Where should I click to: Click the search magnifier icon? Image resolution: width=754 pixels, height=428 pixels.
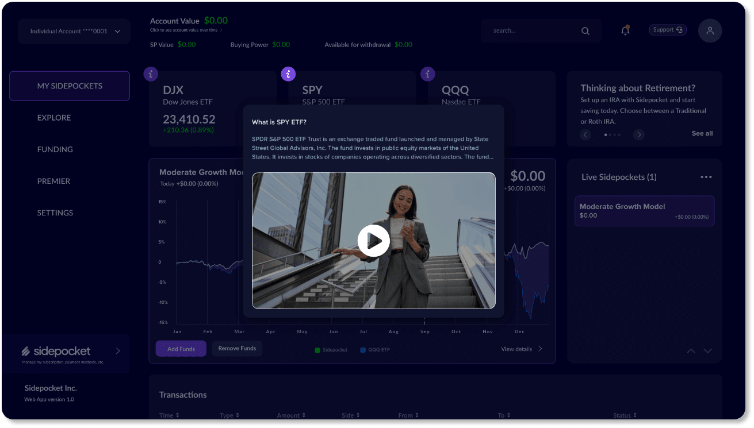coord(585,31)
